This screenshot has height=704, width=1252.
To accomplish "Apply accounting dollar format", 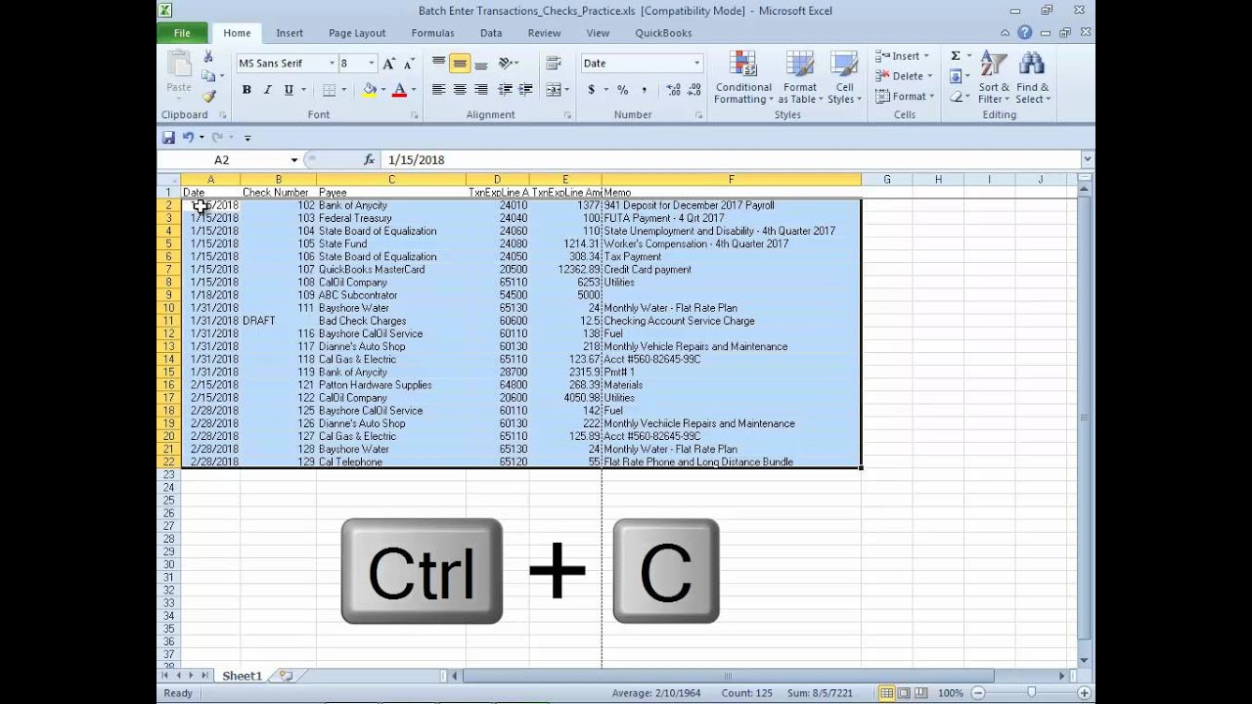I will tap(591, 90).
